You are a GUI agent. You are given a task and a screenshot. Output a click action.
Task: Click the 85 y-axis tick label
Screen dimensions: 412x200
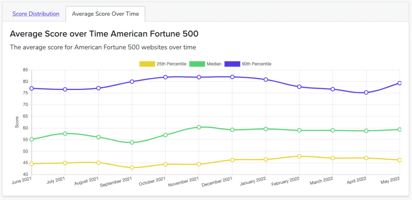[x=25, y=70]
